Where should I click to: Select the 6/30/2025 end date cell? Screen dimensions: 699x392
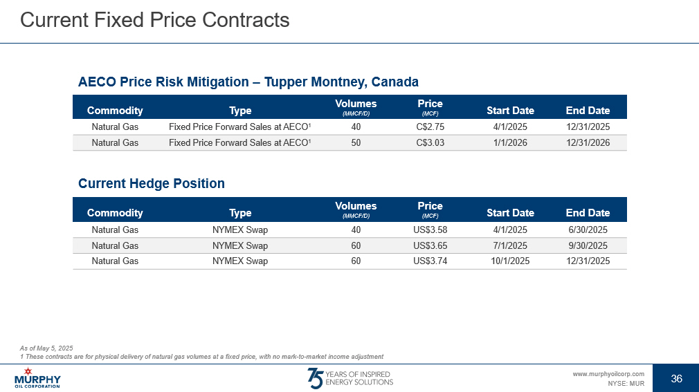tap(588, 230)
